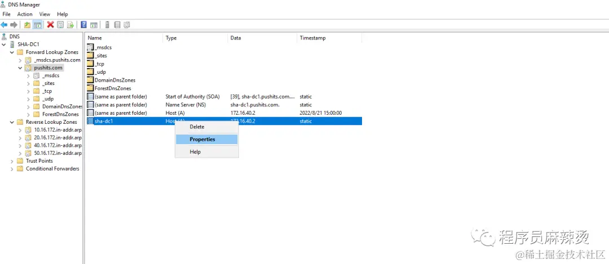This screenshot has width=609, height=264.
Task: Select 40.16.172.in-addr.arpa reverse zone
Action: pyautogui.click(x=58, y=145)
